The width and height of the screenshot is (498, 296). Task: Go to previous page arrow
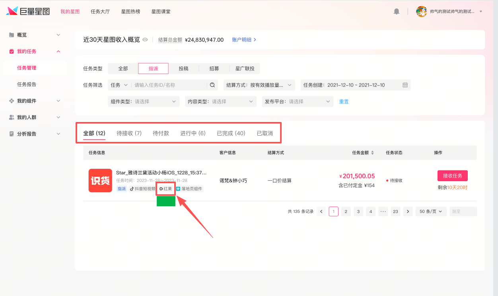[321, 212]
